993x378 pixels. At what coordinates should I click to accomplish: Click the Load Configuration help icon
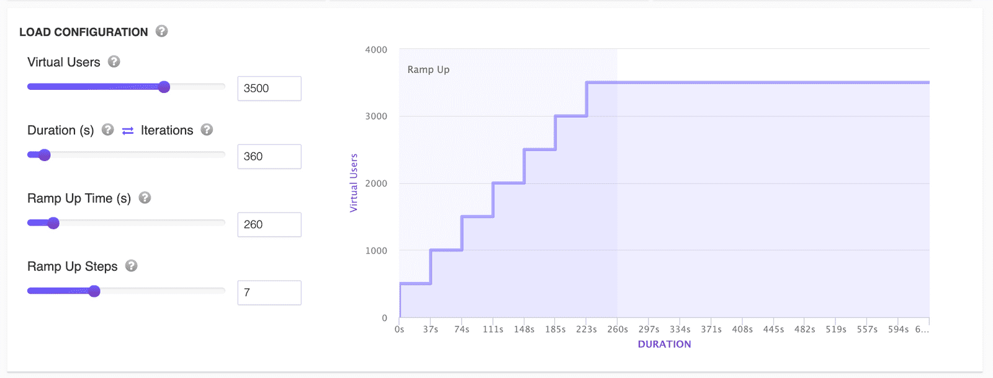tap(161, 31)
